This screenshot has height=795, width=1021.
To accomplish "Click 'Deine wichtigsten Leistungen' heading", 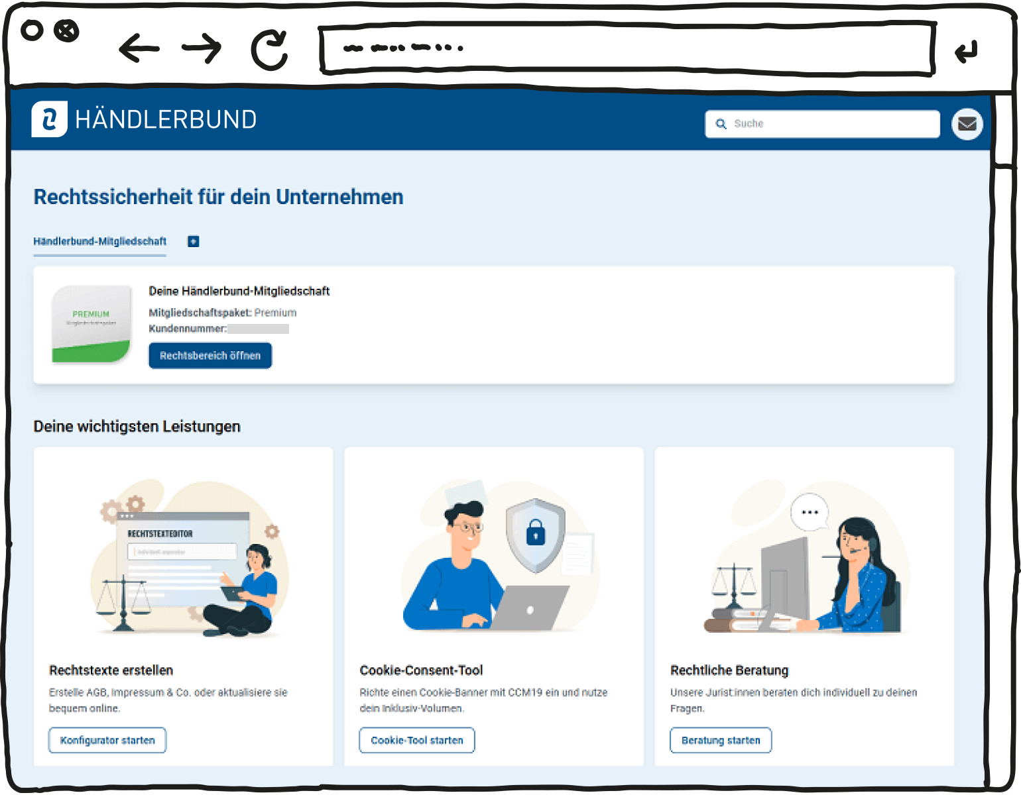I will (x=137, y=427).
